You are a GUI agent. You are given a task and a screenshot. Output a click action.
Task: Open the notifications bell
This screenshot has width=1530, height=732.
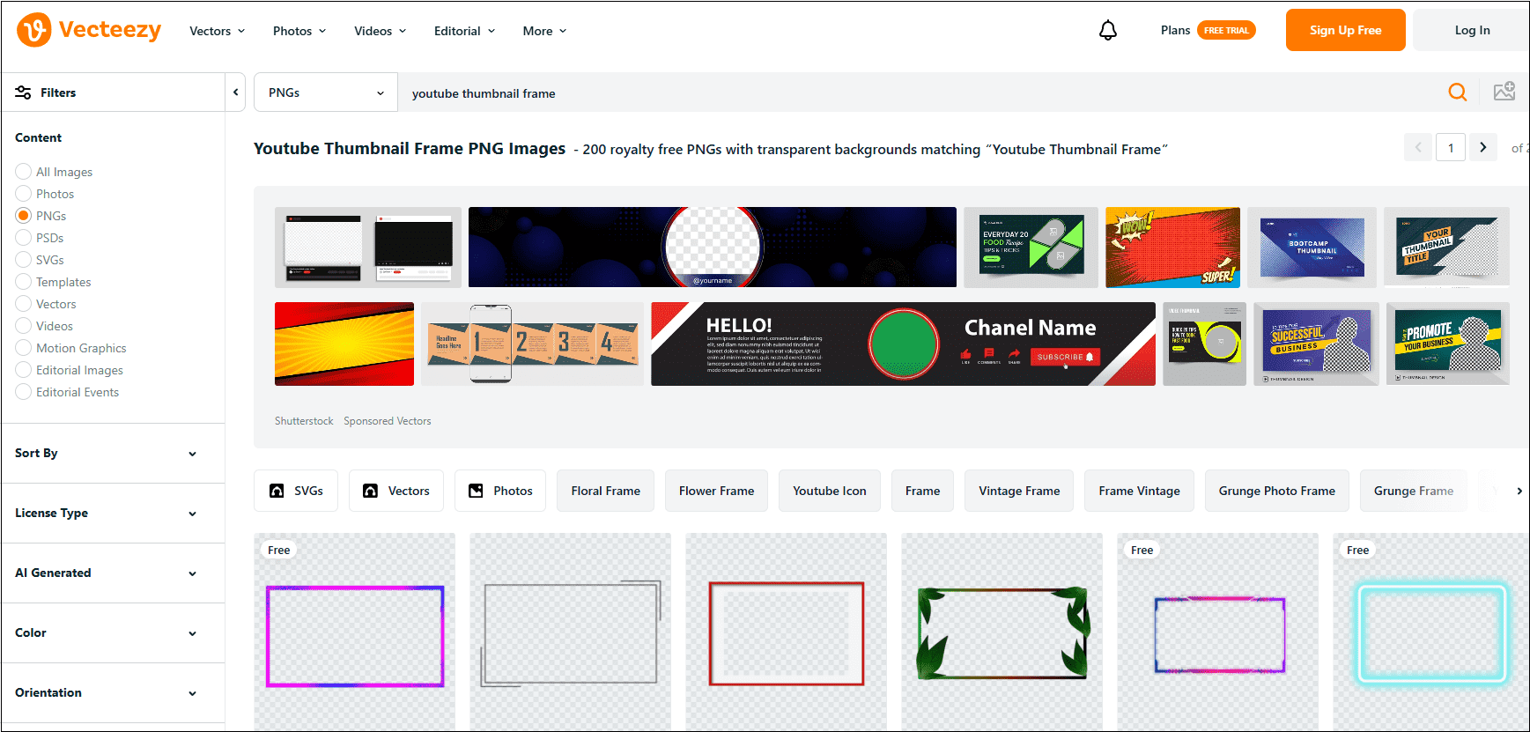(1108, 31)
